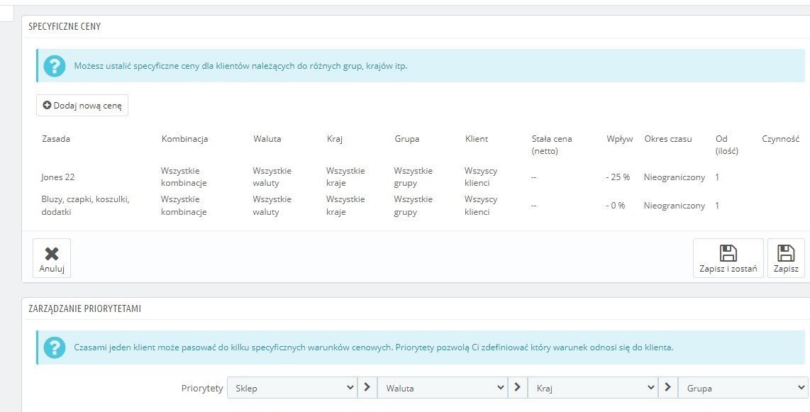Click the Zasada column header
The image size is (810, 412).
coord(56,139)
